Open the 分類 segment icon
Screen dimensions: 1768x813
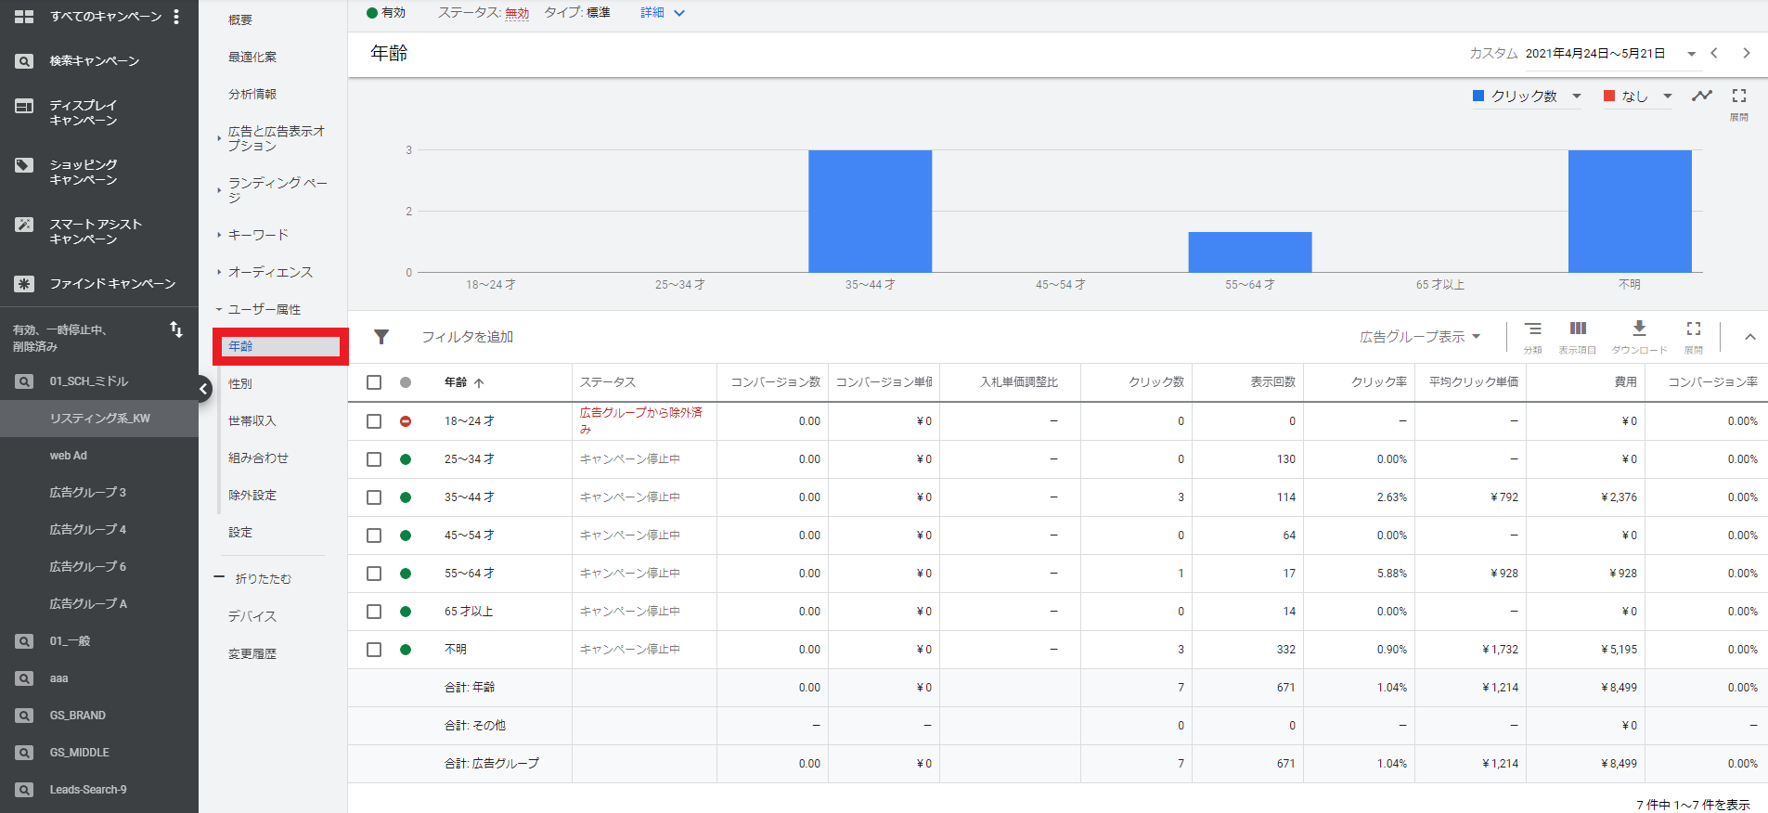(1533, 329)
